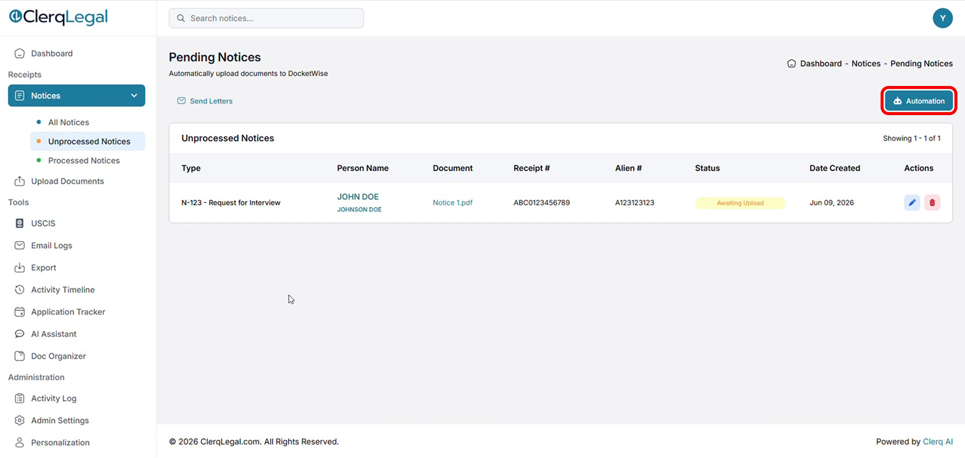Click the Admin Settings gear icon
Screen dimensions: 965x458
pos(20,420)
